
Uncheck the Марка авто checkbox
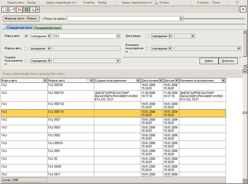(x=26, y=36)
